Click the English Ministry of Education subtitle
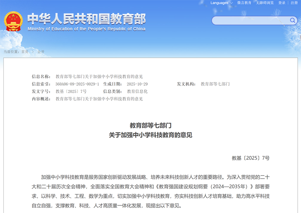Screen dimensions: 301x213 86,29
